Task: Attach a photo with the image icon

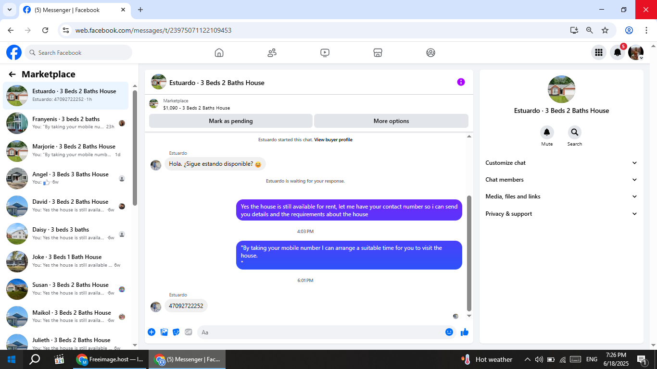Action: pos(164,332)
